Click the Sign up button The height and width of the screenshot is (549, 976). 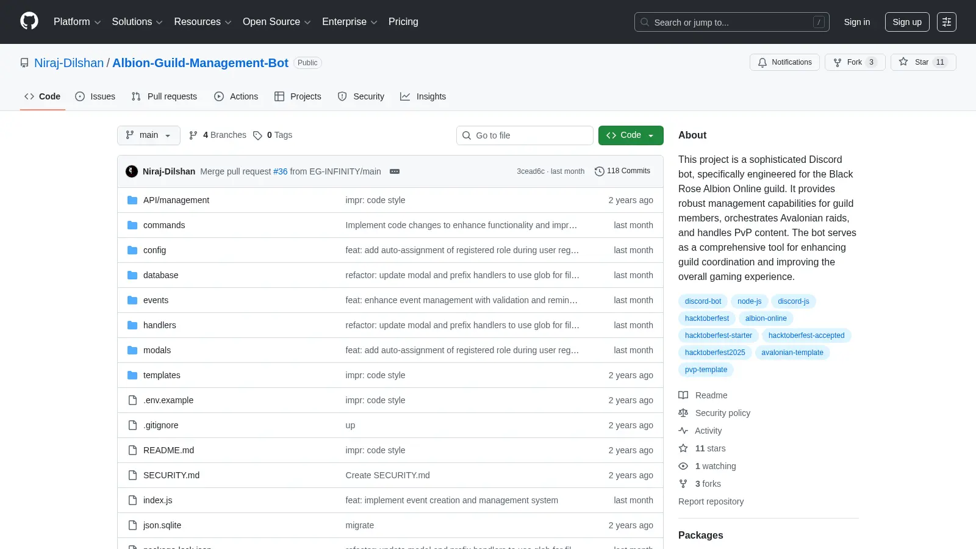point(907,22)
